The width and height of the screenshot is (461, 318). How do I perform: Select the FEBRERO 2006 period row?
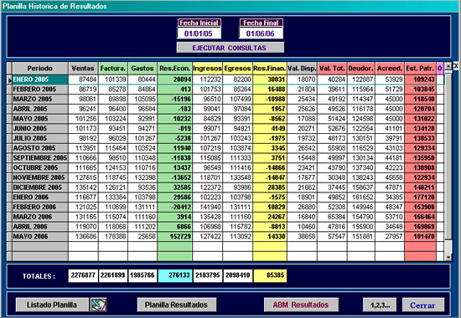pyautogui.click(x=40, y=207)
